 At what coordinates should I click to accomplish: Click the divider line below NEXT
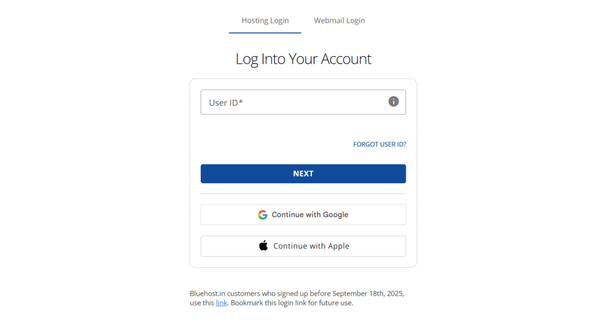(x=303, y=194)
